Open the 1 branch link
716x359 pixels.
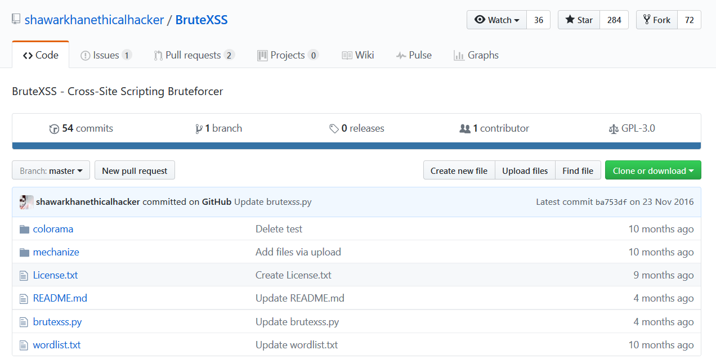point(218,128)
